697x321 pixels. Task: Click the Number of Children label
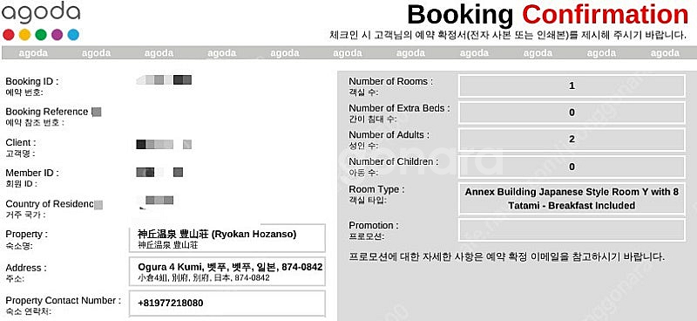click(x=394, y=161)
